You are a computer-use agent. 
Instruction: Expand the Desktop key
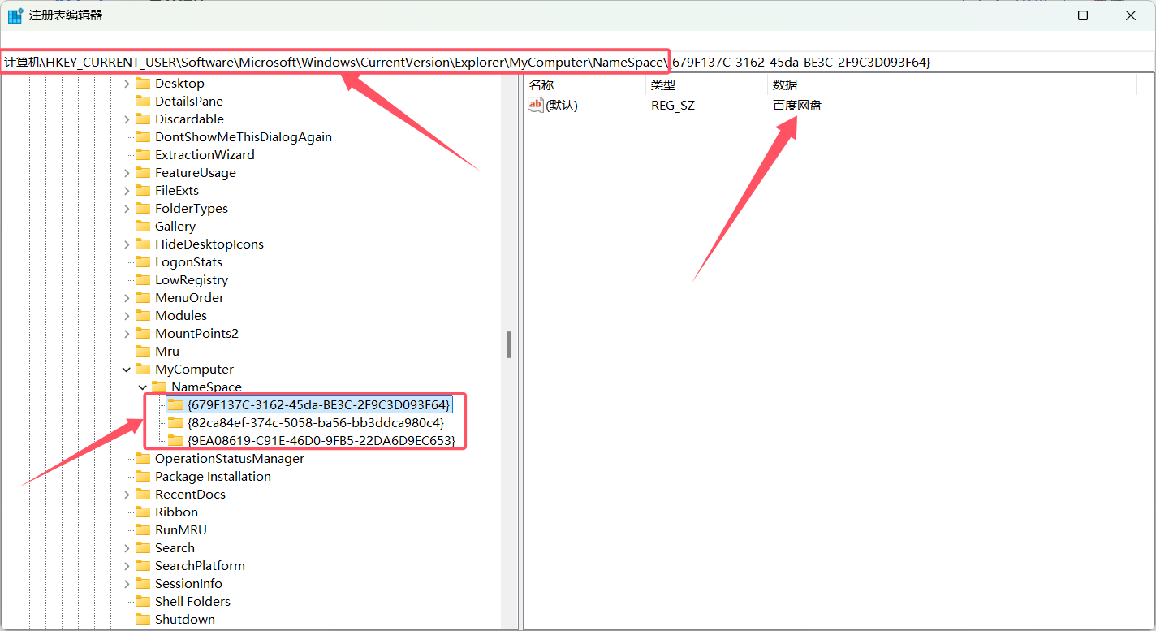pyautogui.click(x=126, y=84)
